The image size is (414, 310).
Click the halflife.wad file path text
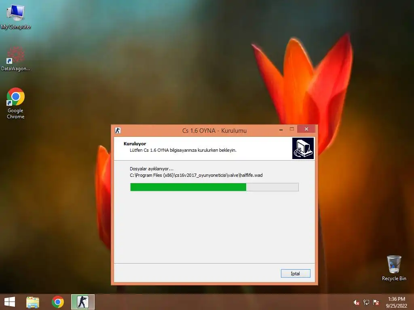[x=196, y=175]
